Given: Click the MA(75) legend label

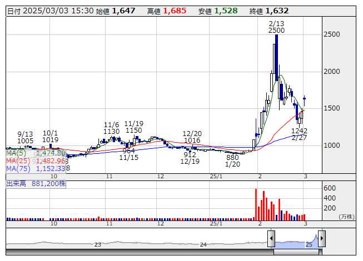Looking at the screenshot, I should pyautogui.click(x=17, y=168).
